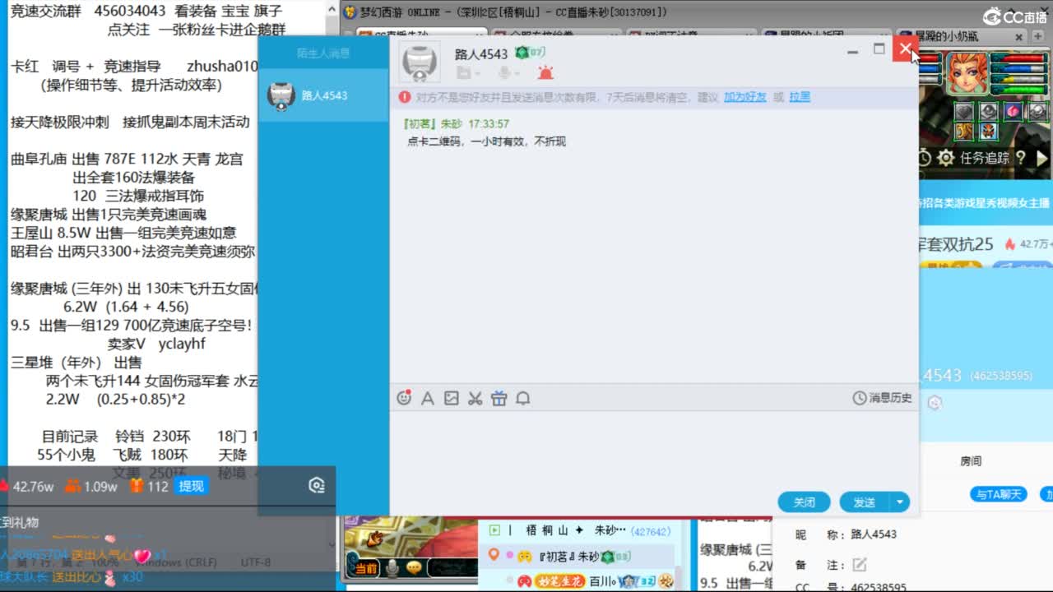Click the orange gift count icon
Viewport: 1053px width, 592px height.
pos(137,486)
